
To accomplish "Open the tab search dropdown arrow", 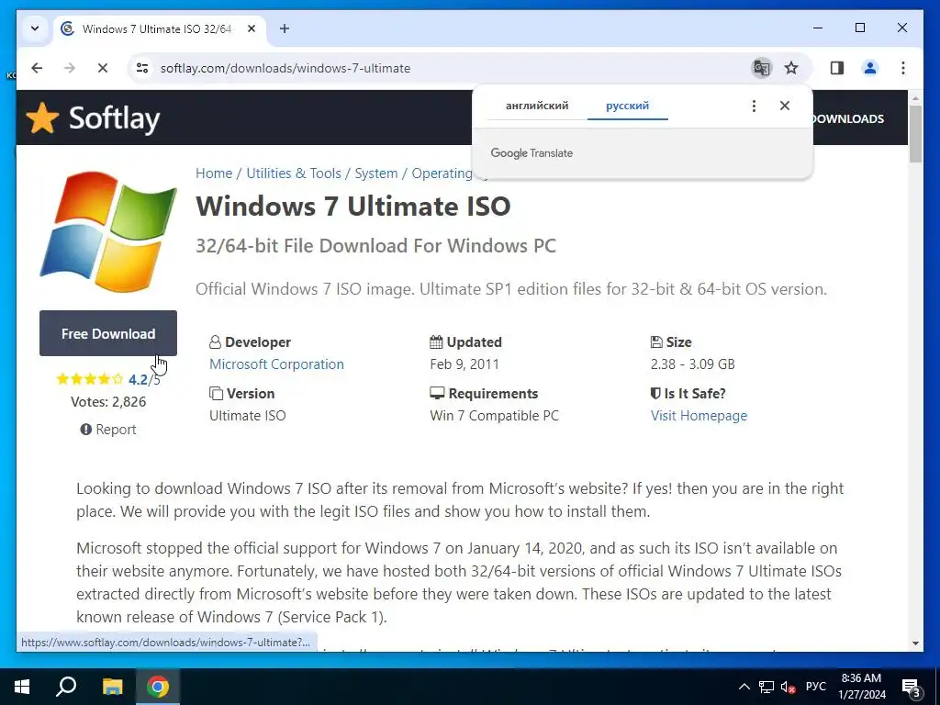I will pos(35,28).
